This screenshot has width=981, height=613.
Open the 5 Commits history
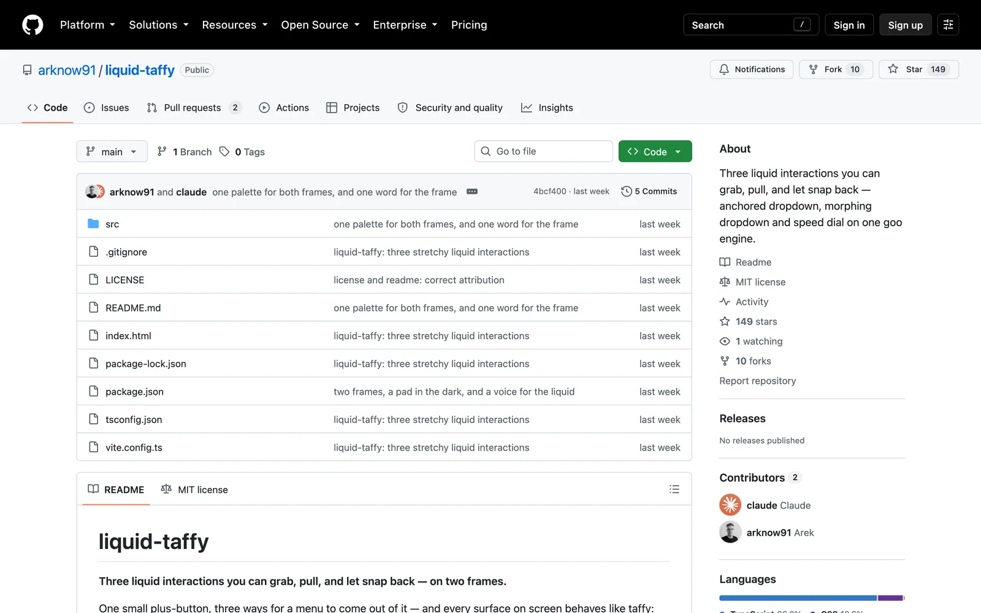[x=649, y=191]
